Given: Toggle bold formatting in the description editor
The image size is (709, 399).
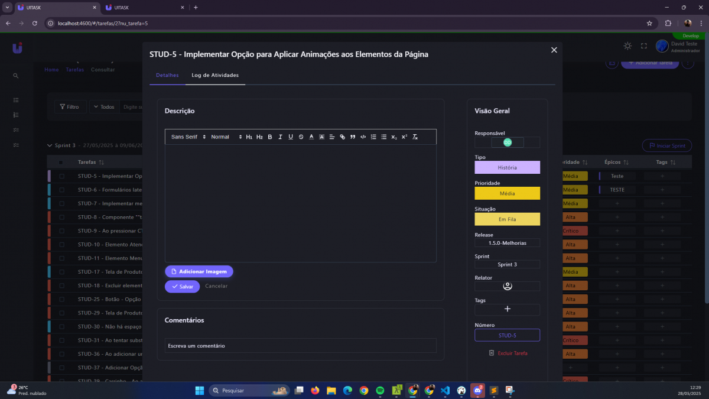Looking at the screenshot, I should [x=270, y=137].
